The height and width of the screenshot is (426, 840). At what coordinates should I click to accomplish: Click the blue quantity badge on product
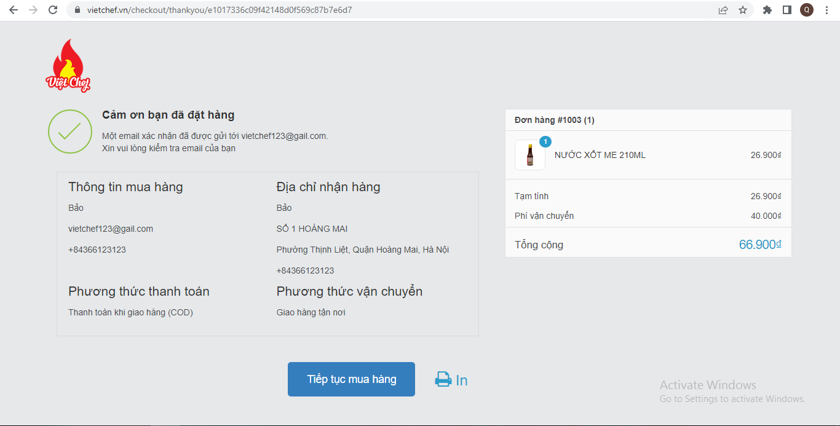(x=545, y=142)
